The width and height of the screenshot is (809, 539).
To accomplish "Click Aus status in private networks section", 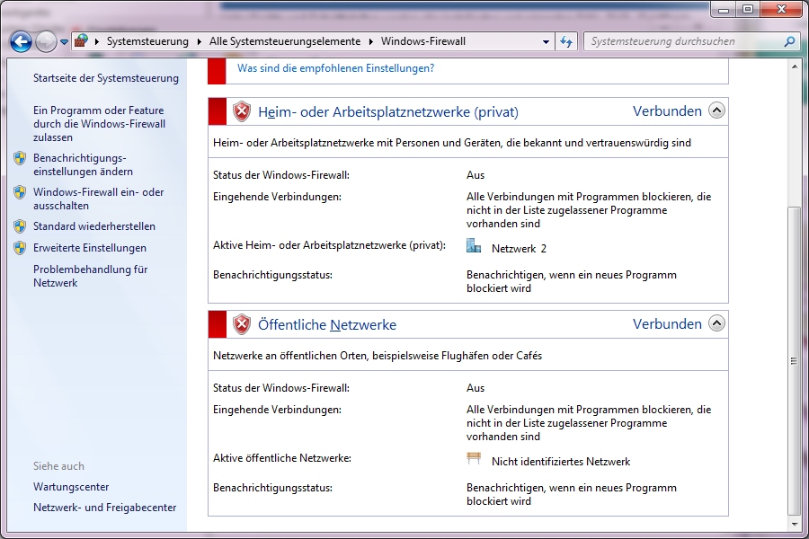I will tap(476, 175).
